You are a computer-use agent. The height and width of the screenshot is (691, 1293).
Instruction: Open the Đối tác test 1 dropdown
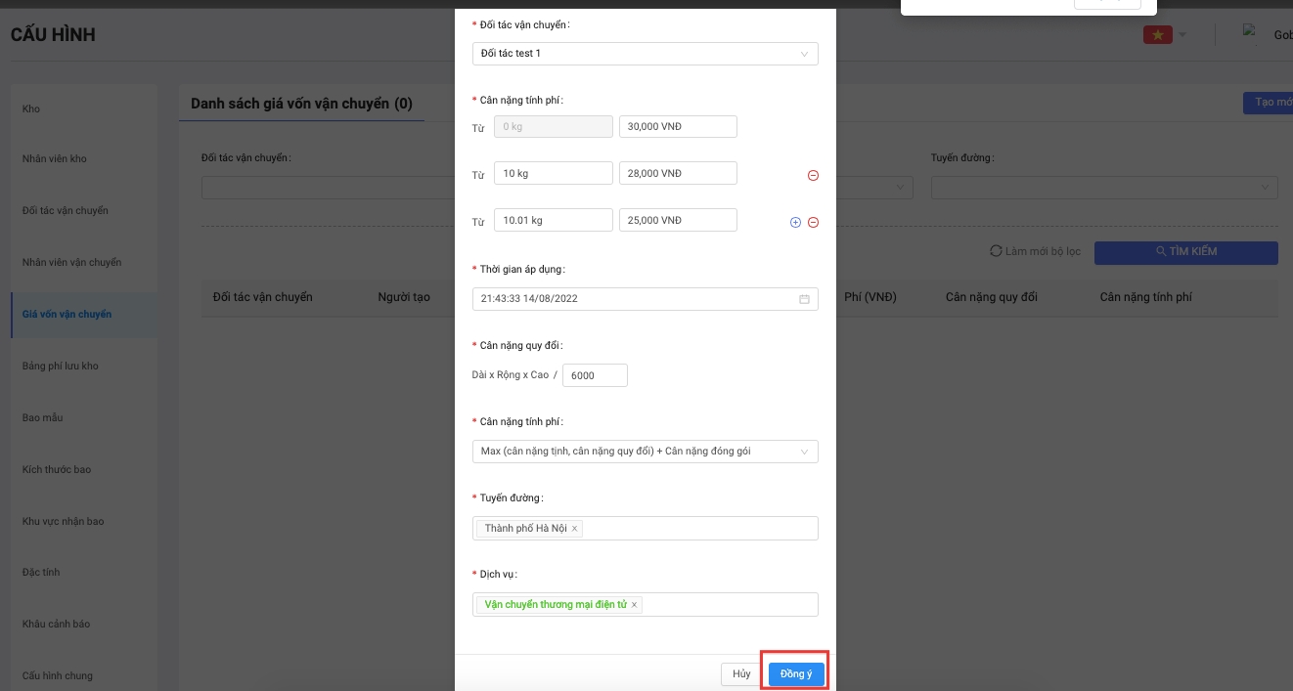tap(645, 54)
